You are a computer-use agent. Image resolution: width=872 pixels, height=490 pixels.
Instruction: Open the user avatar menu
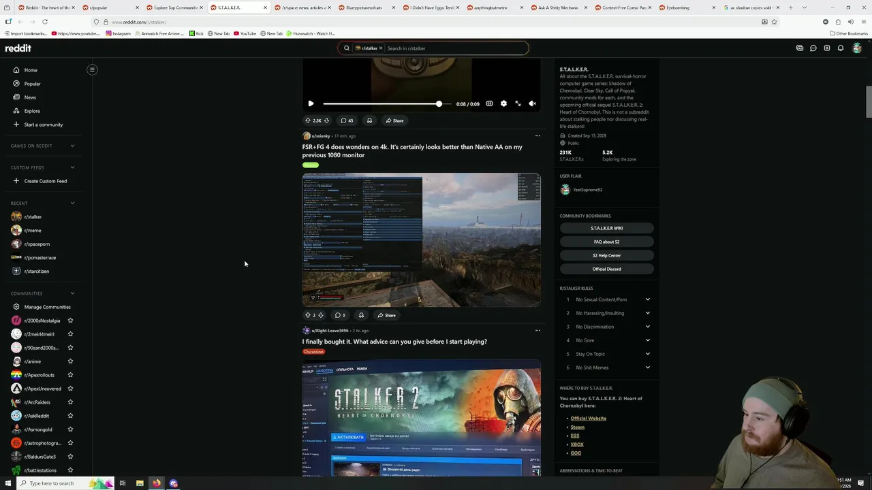pyautogui.click(x=857, y=48)
